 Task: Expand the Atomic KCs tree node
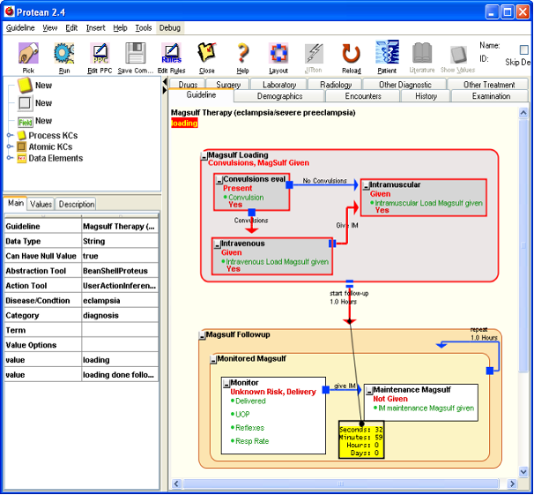[x=11, y=146]
